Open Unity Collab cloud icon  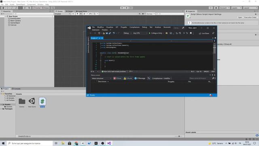(x=216, y=8)
